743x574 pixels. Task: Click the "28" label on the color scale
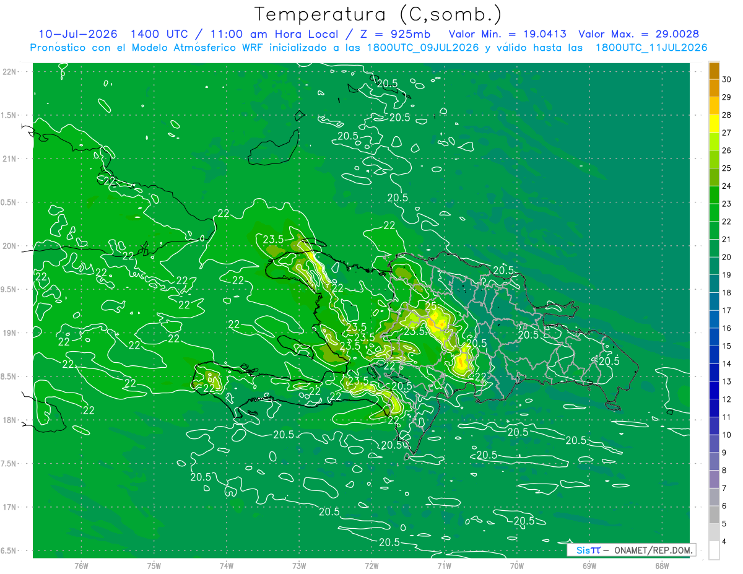tap(727, 115)
